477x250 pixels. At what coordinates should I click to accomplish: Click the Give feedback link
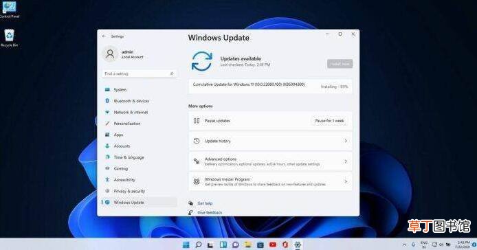click(x=210, y=213)
